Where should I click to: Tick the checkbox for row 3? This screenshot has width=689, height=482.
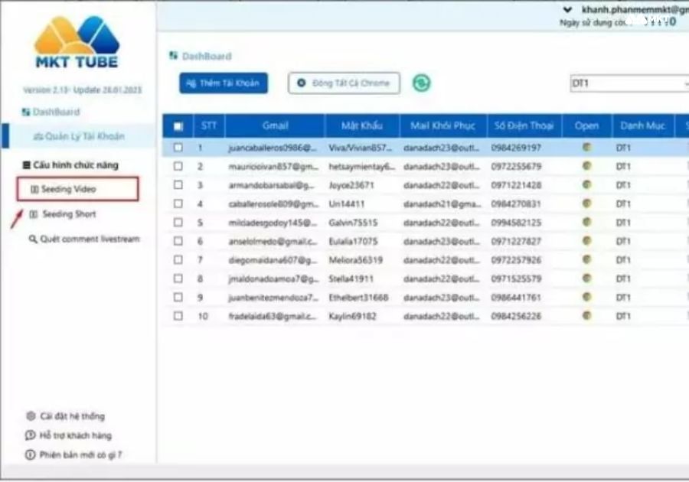[x=179, y=185]
